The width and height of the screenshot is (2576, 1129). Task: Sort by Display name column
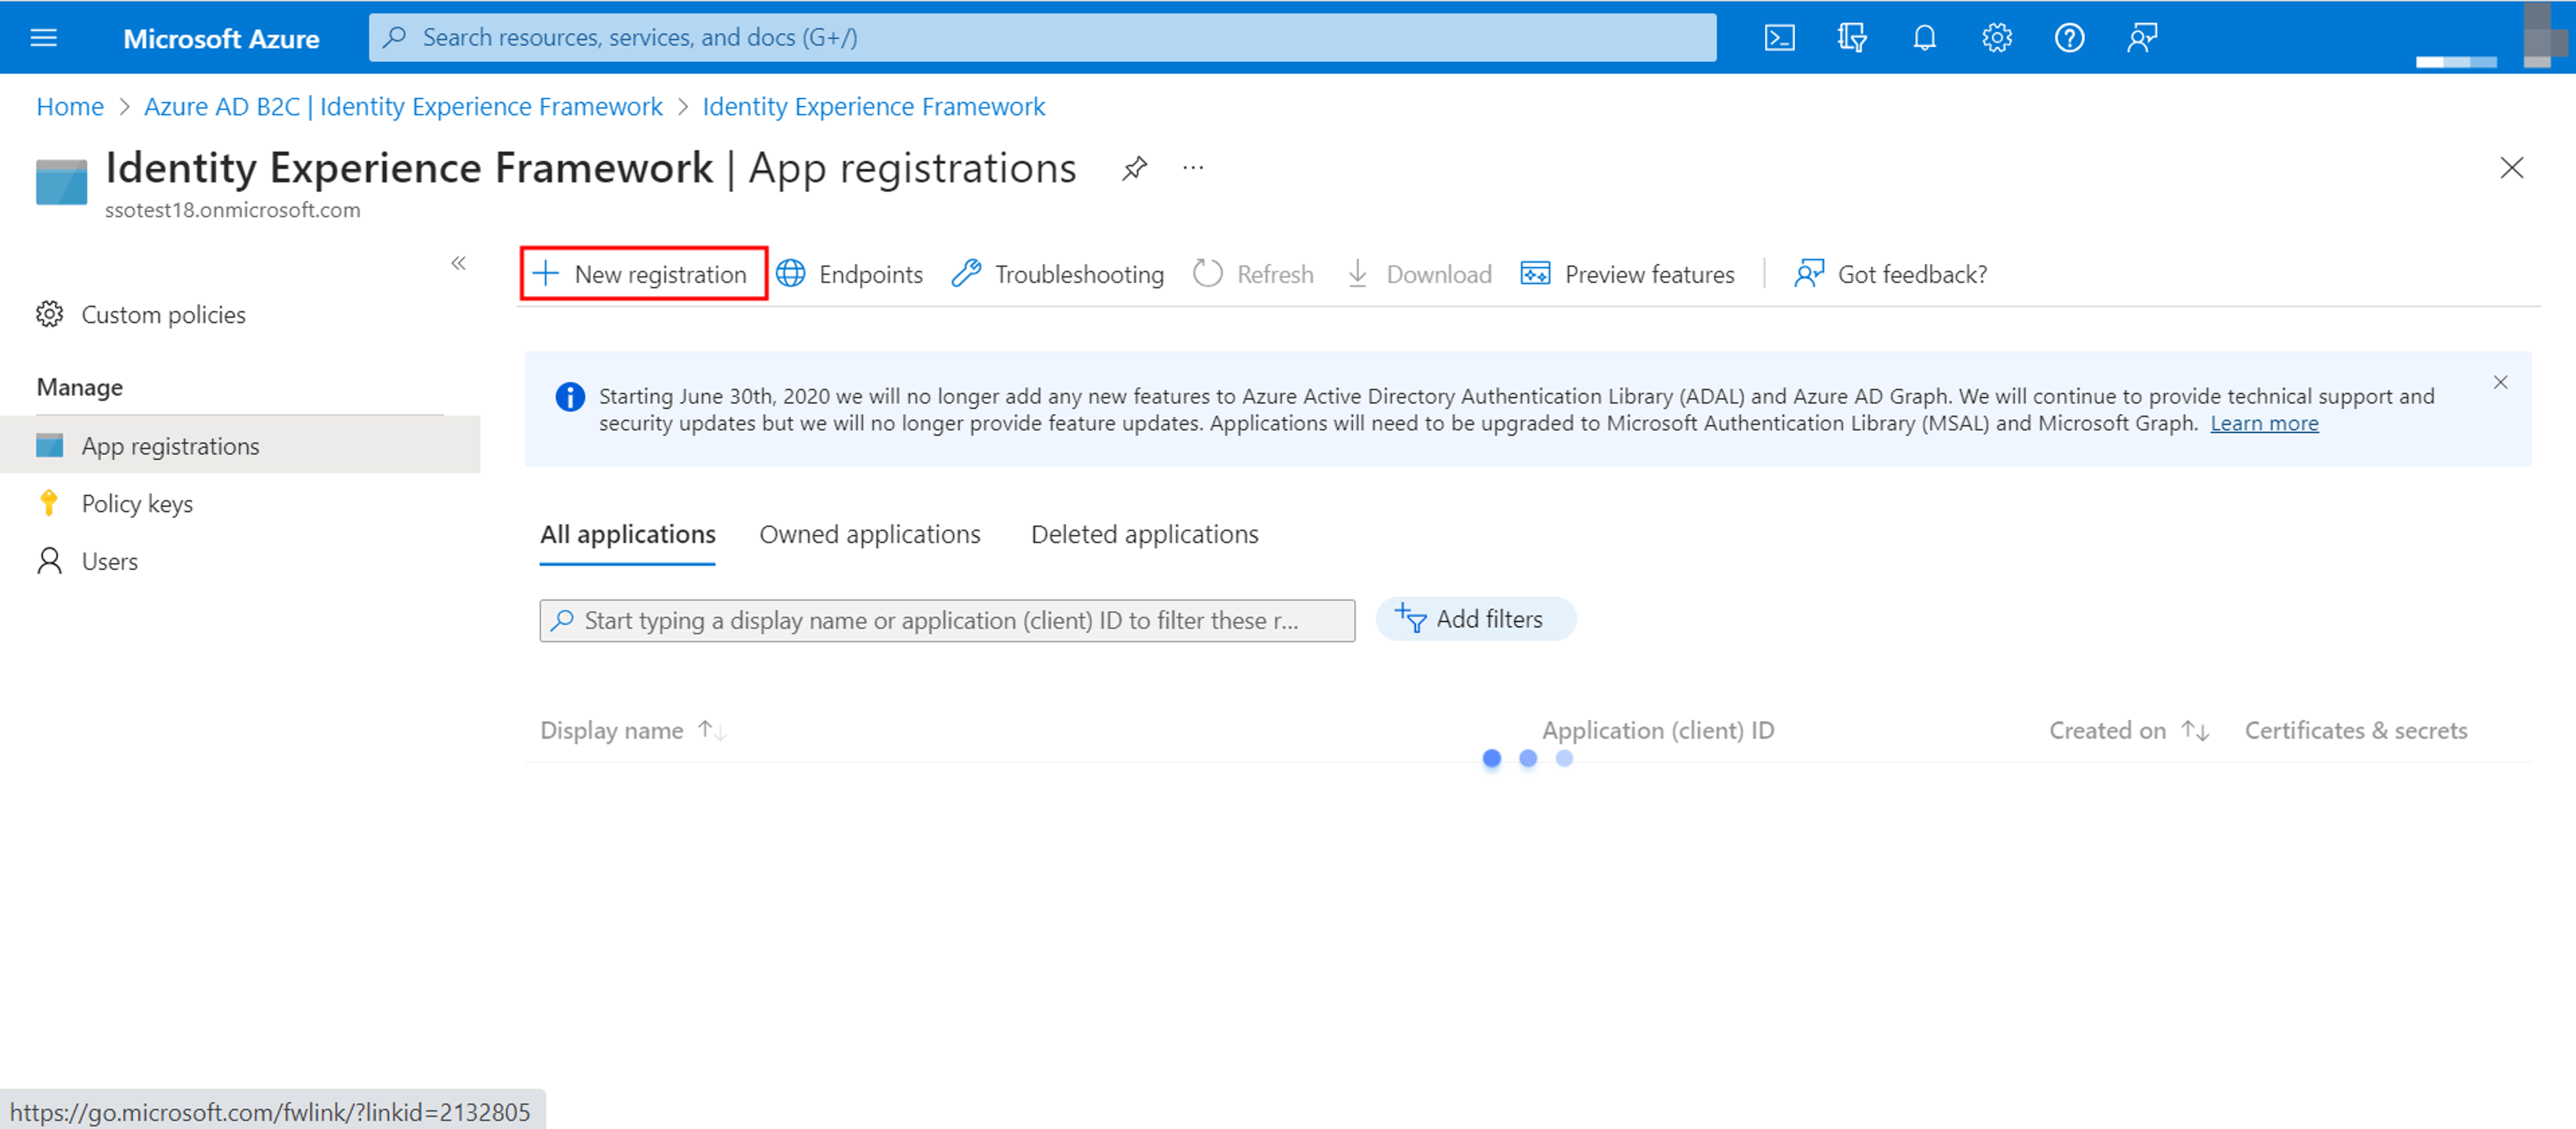633,730
